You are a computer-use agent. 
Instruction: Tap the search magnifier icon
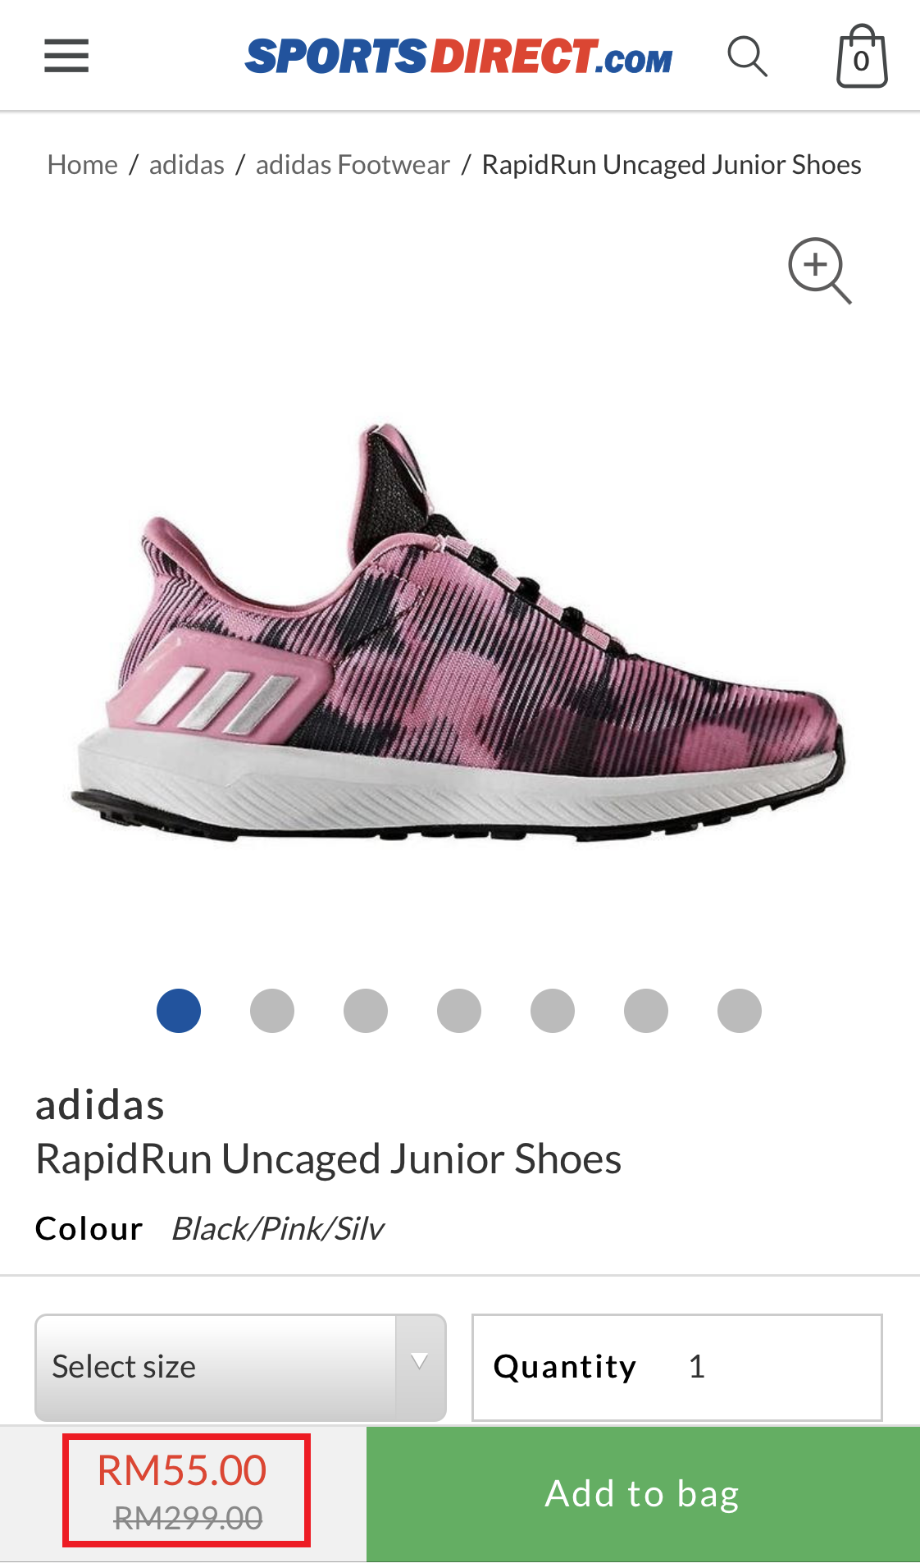[x=747, y=57]
